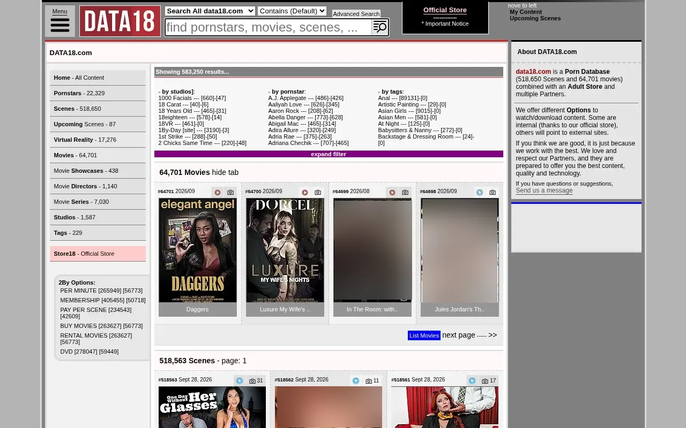686x428 pixels.
Task: Click Send us a message link
Action: (x=544, y=190)
